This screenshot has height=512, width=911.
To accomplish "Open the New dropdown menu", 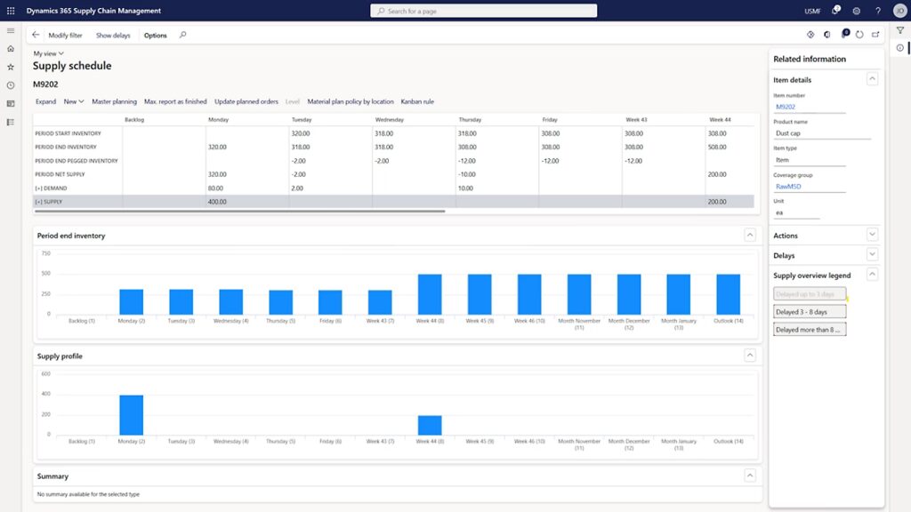I will click(x=73, y=101).
